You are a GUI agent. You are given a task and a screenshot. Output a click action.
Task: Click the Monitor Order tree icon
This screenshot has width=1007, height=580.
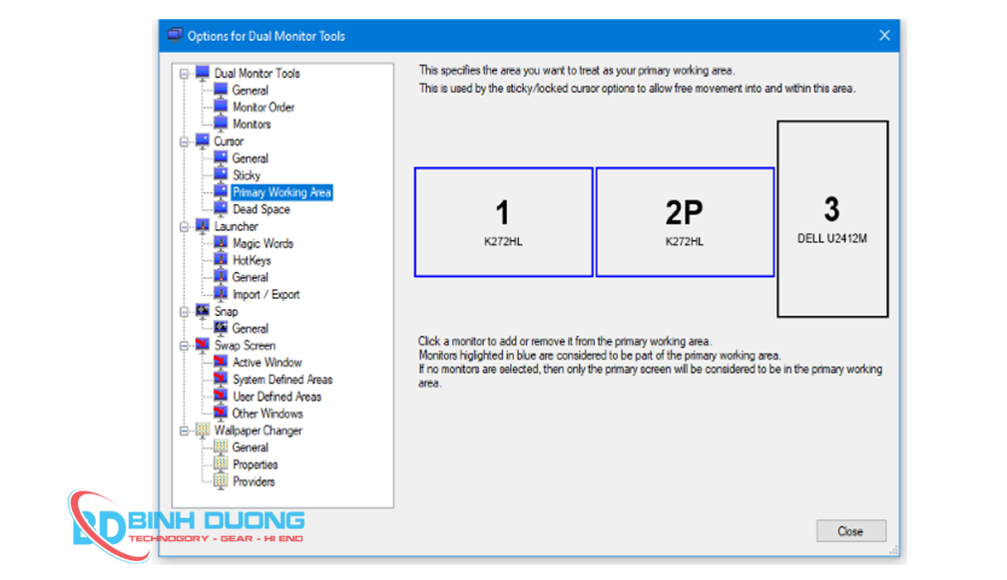click(x=221, y=107)
